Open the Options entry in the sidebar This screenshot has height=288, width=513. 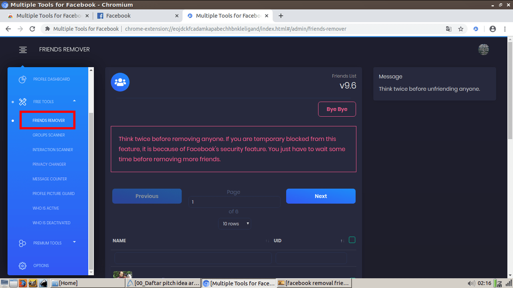coord(41,266)
